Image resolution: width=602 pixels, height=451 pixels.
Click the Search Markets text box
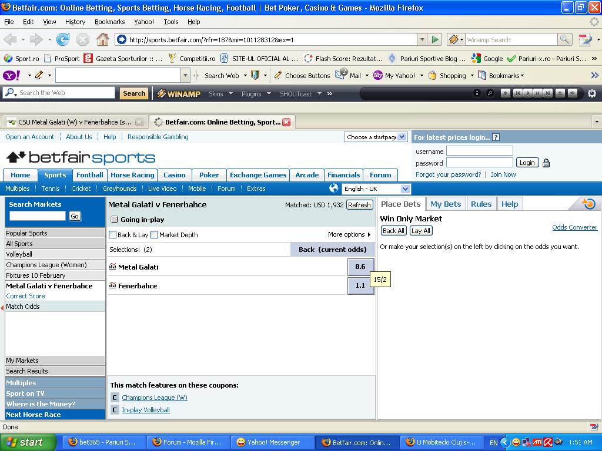[x=38, y=216]
